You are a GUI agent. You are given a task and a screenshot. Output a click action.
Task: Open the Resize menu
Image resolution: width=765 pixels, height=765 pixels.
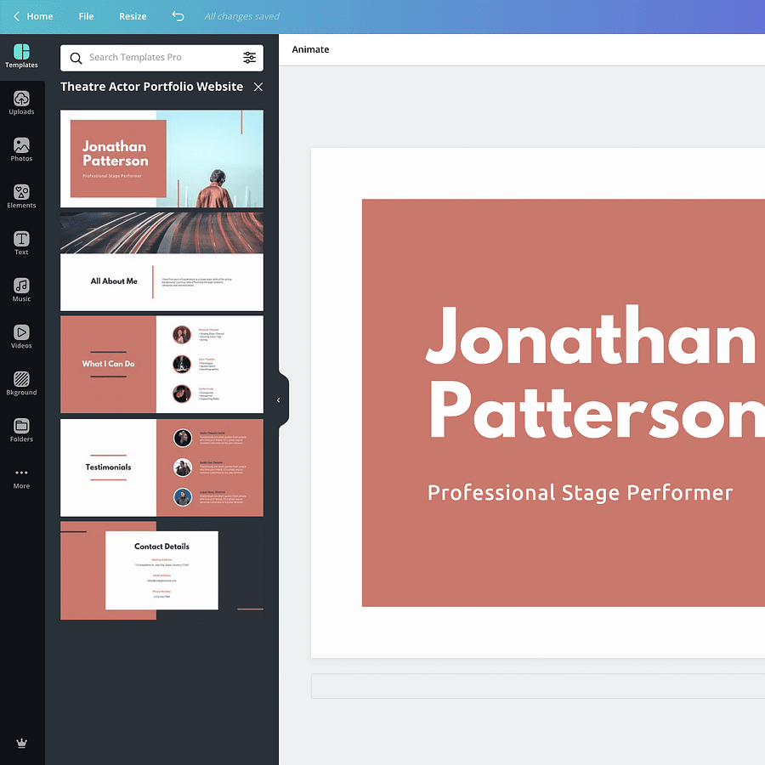(x=133, y=16)
